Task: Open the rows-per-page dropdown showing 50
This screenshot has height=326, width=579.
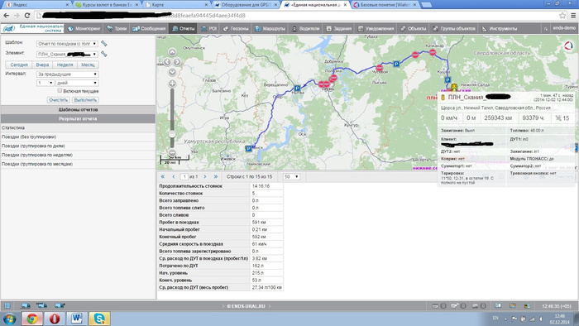Action: point(291,177)
